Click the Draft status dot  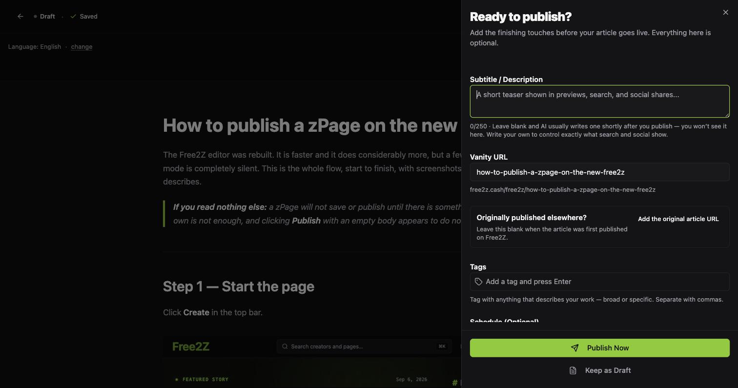[x=35, y=17]
